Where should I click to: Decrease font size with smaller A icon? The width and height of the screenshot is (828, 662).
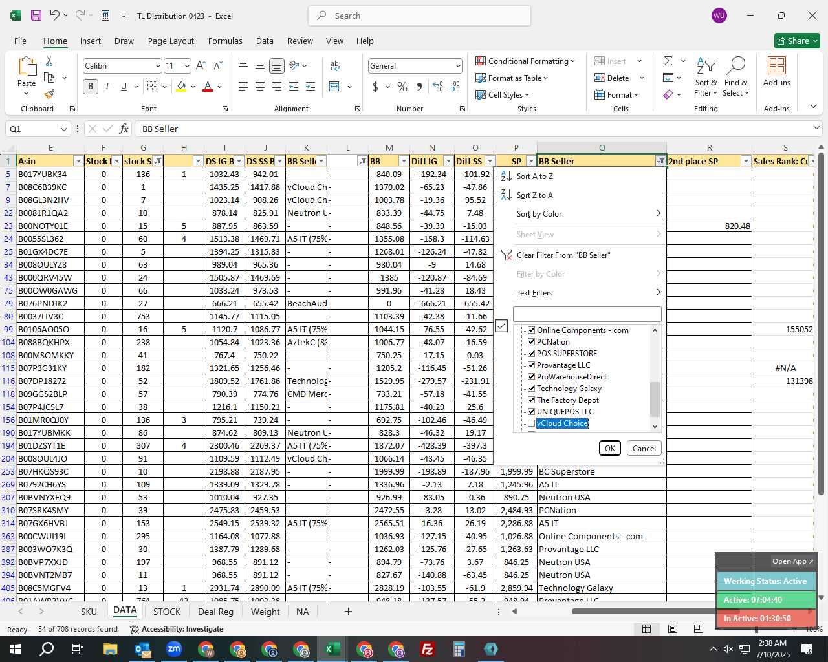click(217, 65)
